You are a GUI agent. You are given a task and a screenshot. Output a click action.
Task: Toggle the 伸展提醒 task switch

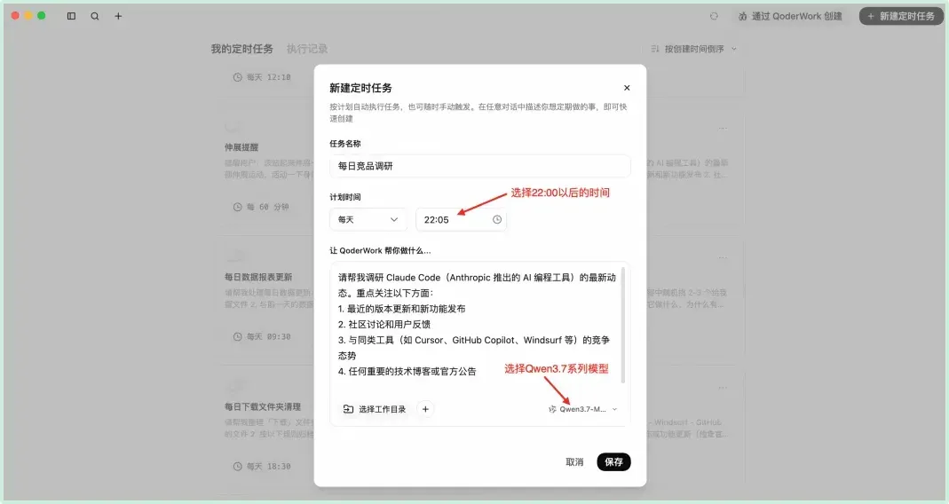(233, 128)
